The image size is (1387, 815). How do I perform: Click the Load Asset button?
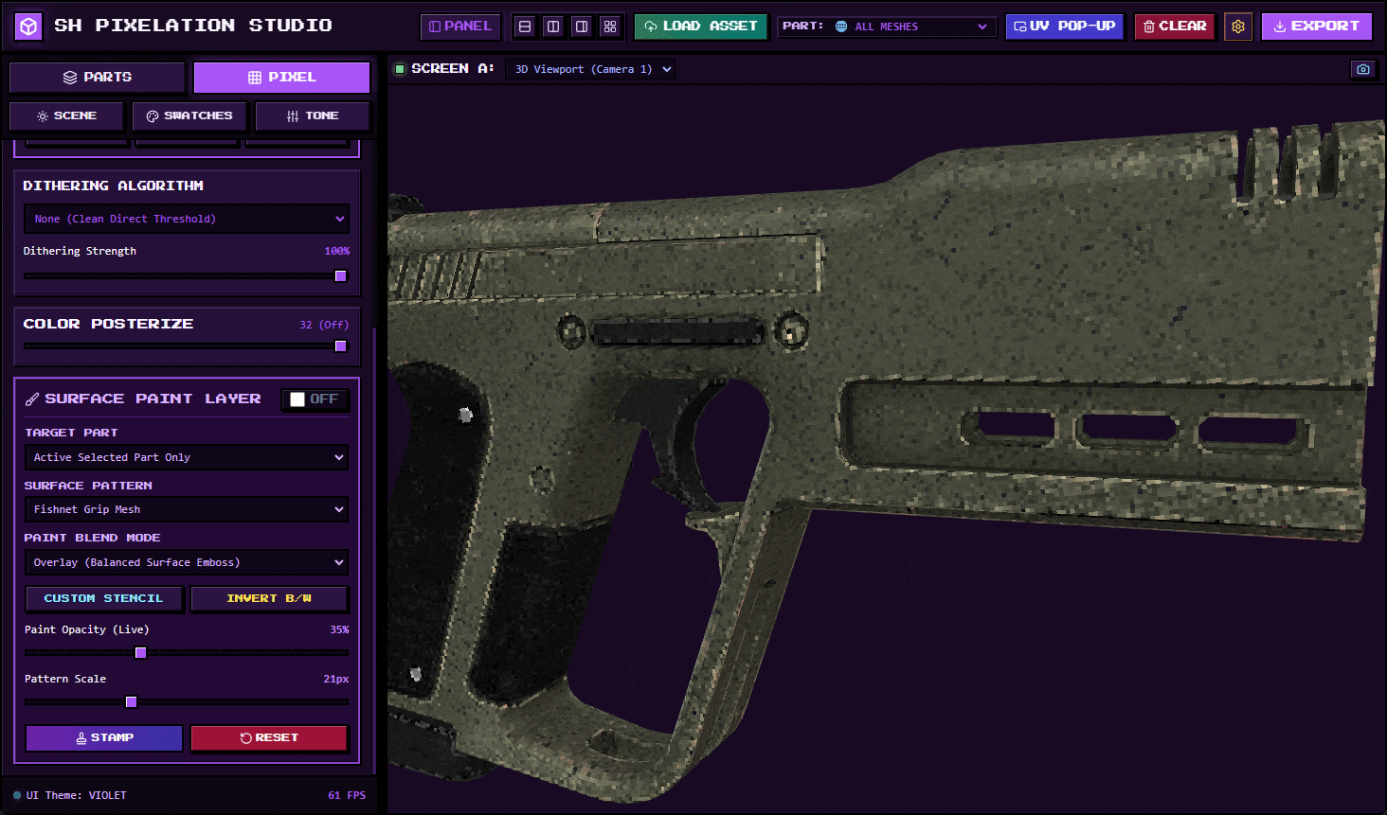(701, 27)
